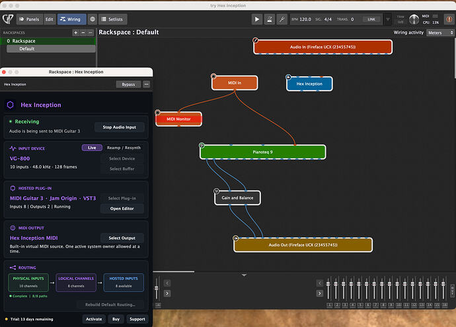456x327 pixels.
Task: Click the MIDI Output section icon
Action: [x=13, y=228]
